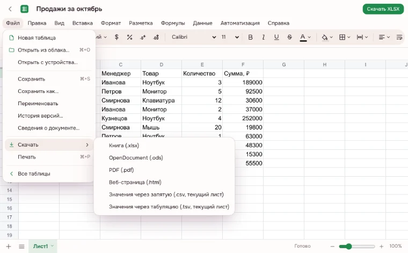Choose Открыть с устройства… menu item
408x253 pixels.
click(49, 62)
